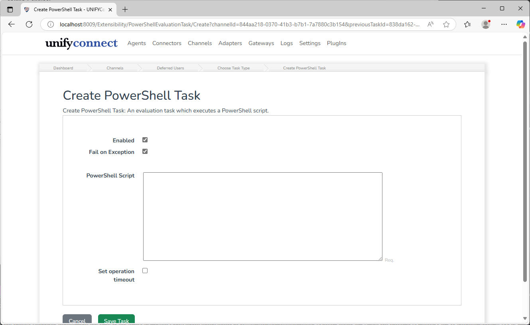Maximize the browser window
Viewport: 530px width, 325px height.
coord(502,8)
